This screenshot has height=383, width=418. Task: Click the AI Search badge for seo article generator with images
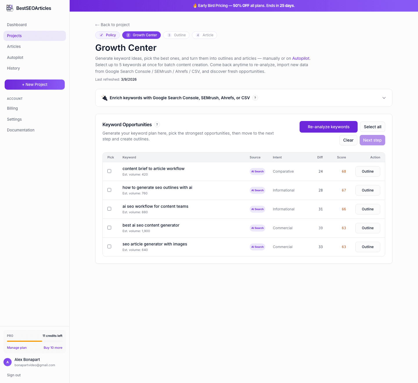pos(257,247)
